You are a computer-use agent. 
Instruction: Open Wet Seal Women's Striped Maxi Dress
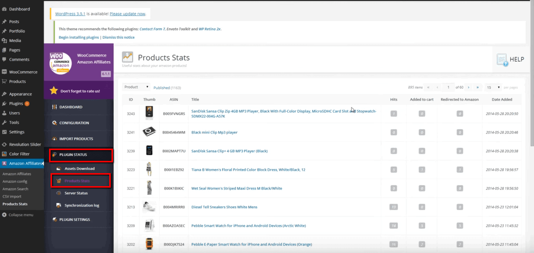click(x=237, y=188)
